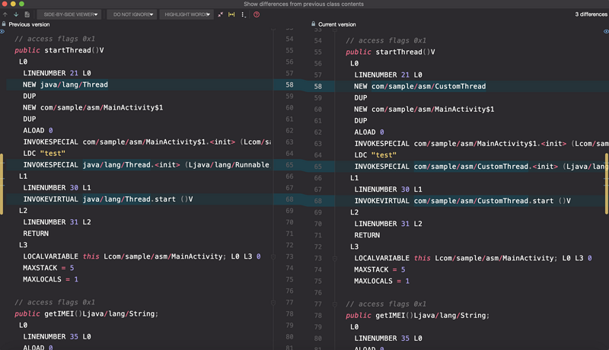Collapse unchanged fragments icon
Image resolution: width=609 pixels, height=350 pixels.
pos(221,14)
